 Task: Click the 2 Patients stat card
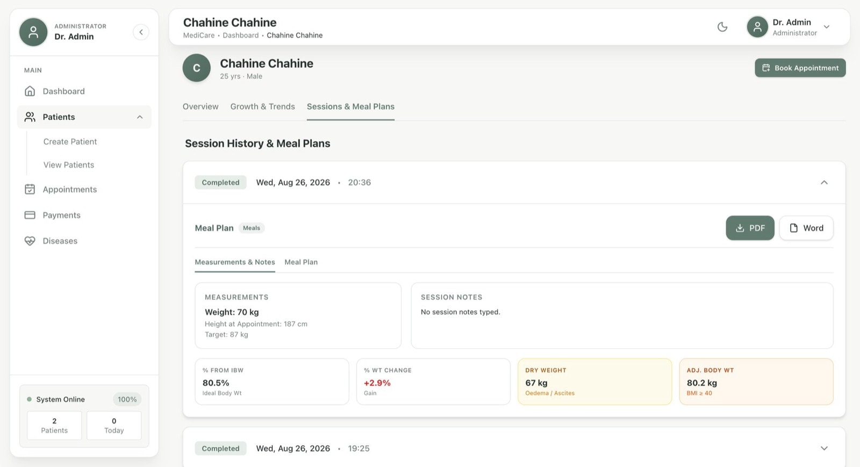(x=54, y=426)
